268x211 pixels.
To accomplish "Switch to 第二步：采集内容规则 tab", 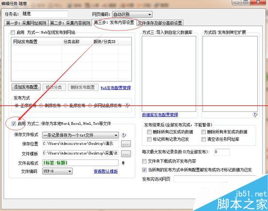I will [x=70, y=23].
